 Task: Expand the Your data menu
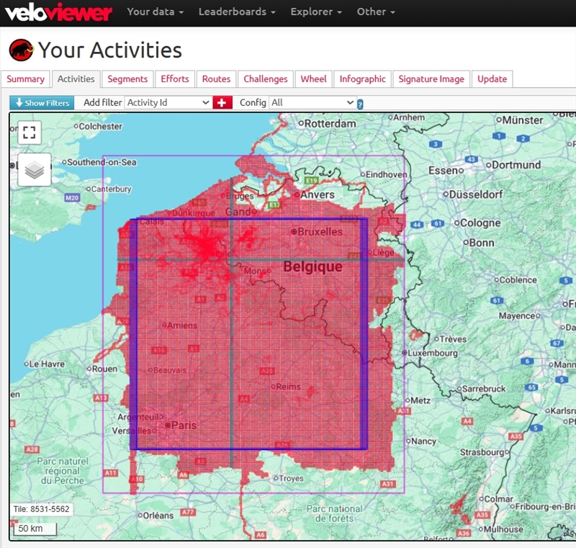155,12
